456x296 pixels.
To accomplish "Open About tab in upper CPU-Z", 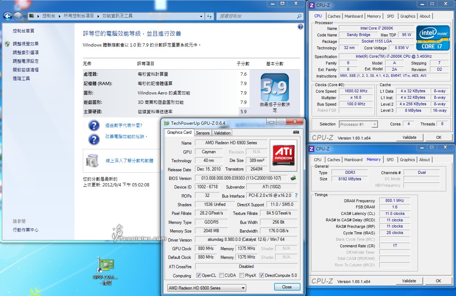I will (x=425, y=16).
